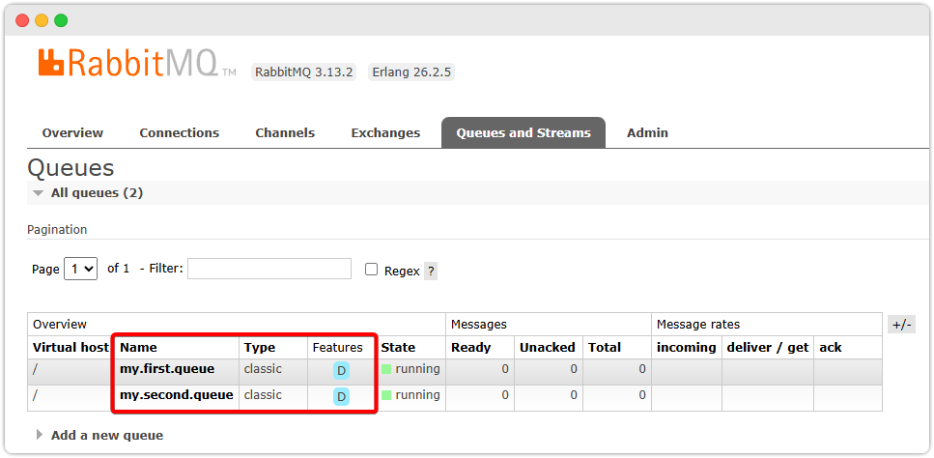Click the Queues page heading
Image resolution: width=934 pixels, height=458 pixels.
click(x=71, y=168)
